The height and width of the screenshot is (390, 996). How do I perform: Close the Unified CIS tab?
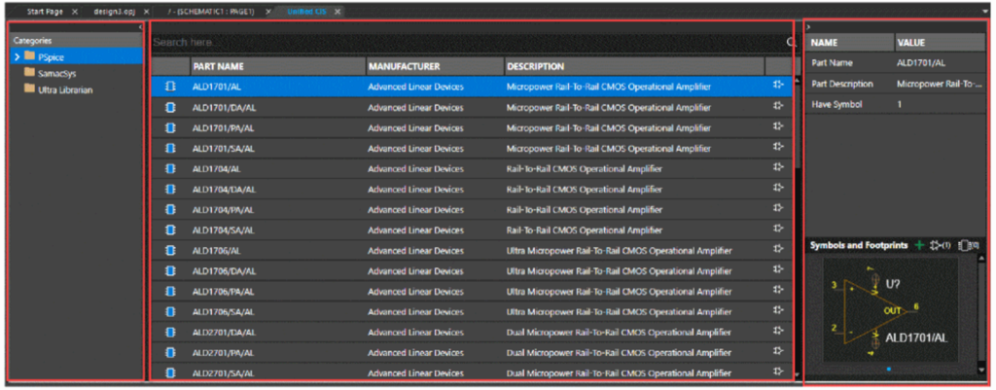pos(338,11)
